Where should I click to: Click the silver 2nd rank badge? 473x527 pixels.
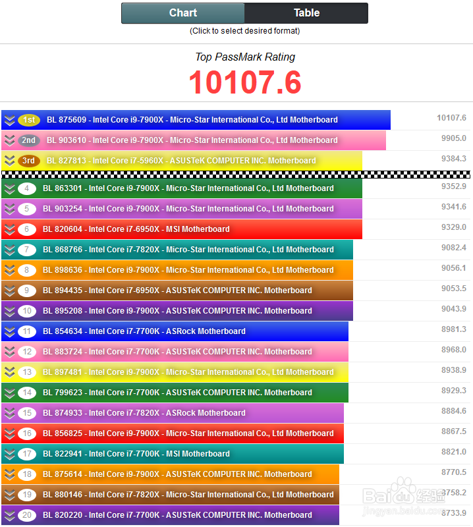coord(29,140)
